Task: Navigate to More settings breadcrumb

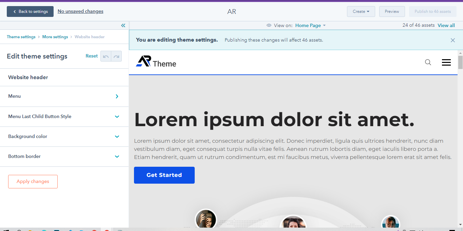Action: (x=55, y=37)
